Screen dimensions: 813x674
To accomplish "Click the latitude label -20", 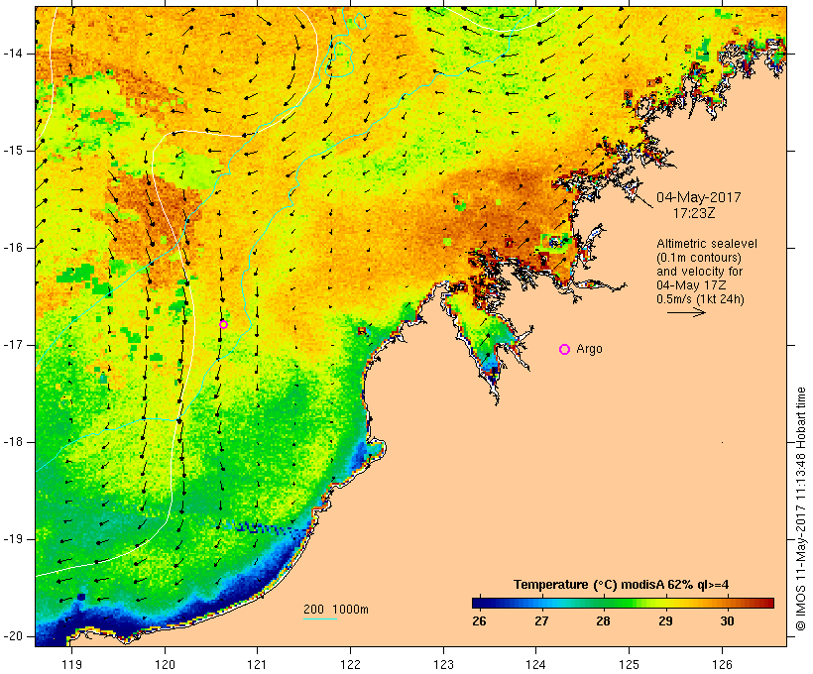I will (12, 636).
